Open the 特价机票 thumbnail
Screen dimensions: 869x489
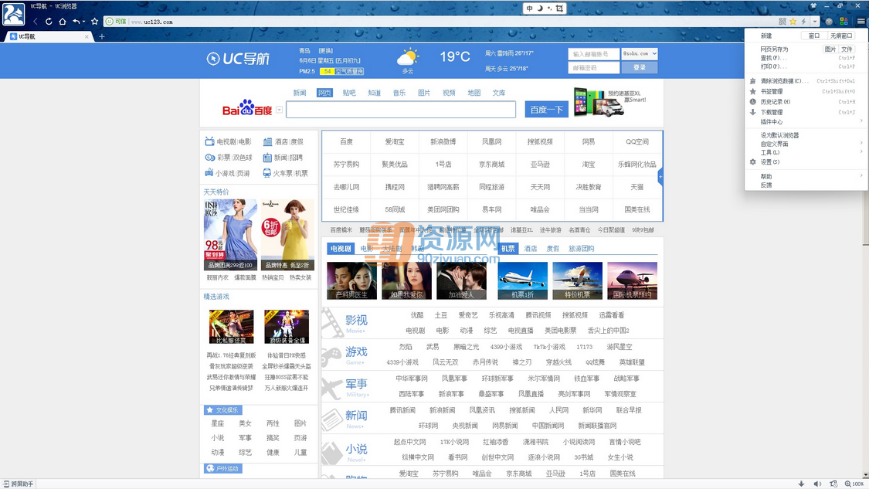pos(577,280)
